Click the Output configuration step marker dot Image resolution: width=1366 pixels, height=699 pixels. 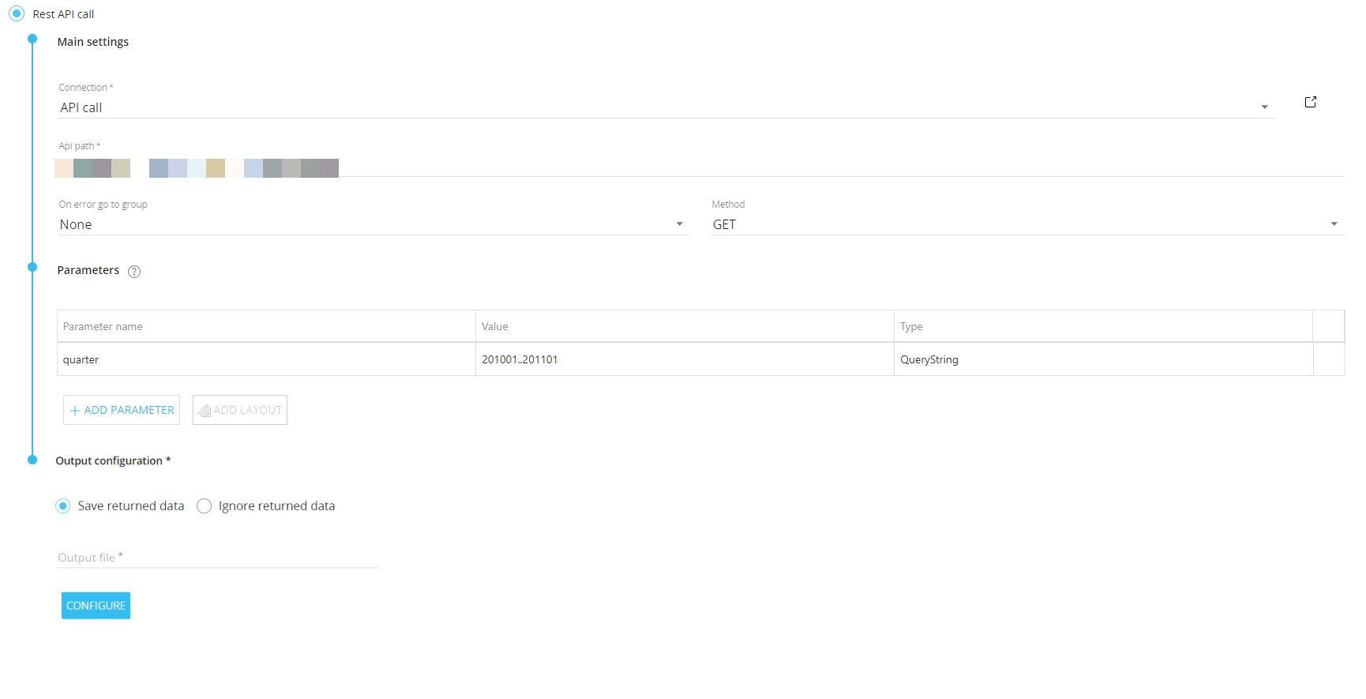32,460
